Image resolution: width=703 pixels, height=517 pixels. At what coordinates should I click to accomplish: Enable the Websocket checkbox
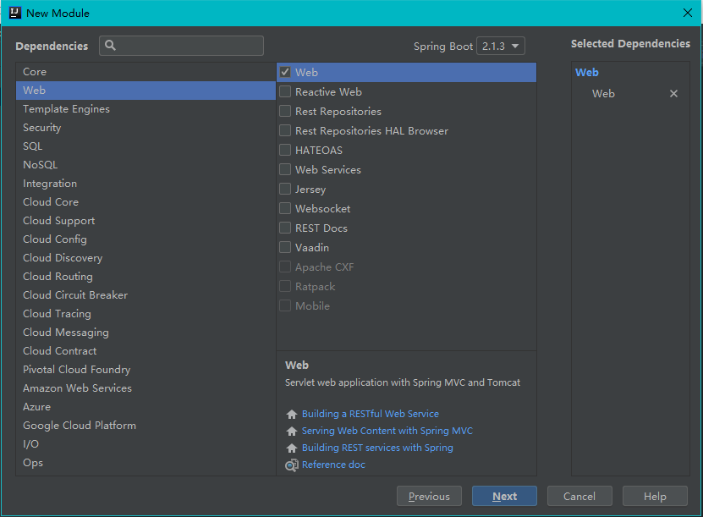[285, 208]
